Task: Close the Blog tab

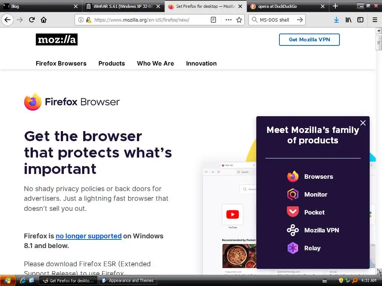Action: [x=76, y=6]
